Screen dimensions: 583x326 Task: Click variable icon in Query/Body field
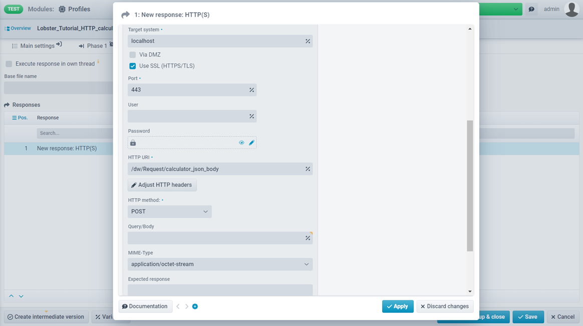pyautogui.click(x=308, y=238)
